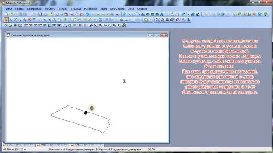Click the 'УЗЛЫ' status bar indicator
Screen dimensions: 273x153
(152, 149)
